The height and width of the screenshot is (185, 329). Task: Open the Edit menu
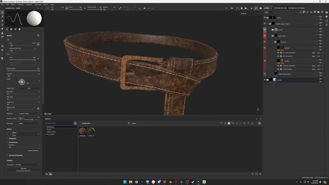point(7,5)
